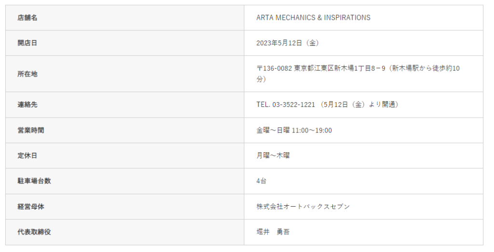The height and width of the screenshot is (252, 494).
Task: Click the parking capacity value 4台
Action: tap(261, 181)
